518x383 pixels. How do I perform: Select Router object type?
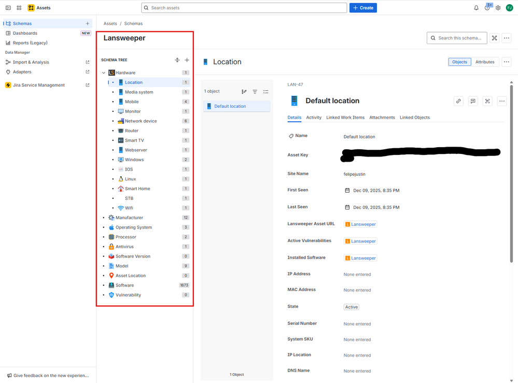(x=132, y=131)
